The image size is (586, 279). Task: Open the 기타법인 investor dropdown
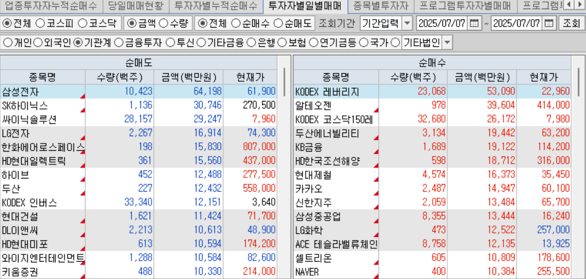pos(447,42)
